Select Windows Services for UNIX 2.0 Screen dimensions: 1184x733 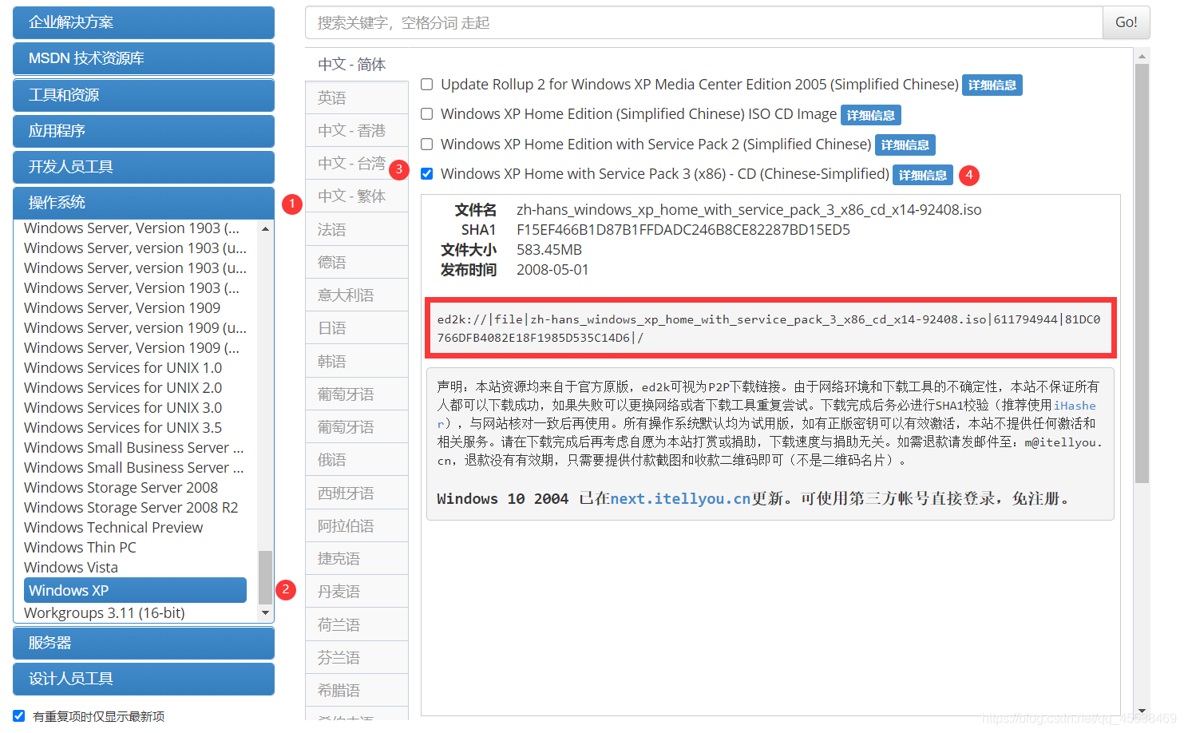(x=123, y=388)
